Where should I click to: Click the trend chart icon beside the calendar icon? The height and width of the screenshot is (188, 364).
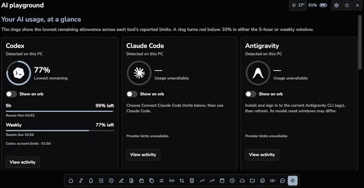(x=212, y=181)
